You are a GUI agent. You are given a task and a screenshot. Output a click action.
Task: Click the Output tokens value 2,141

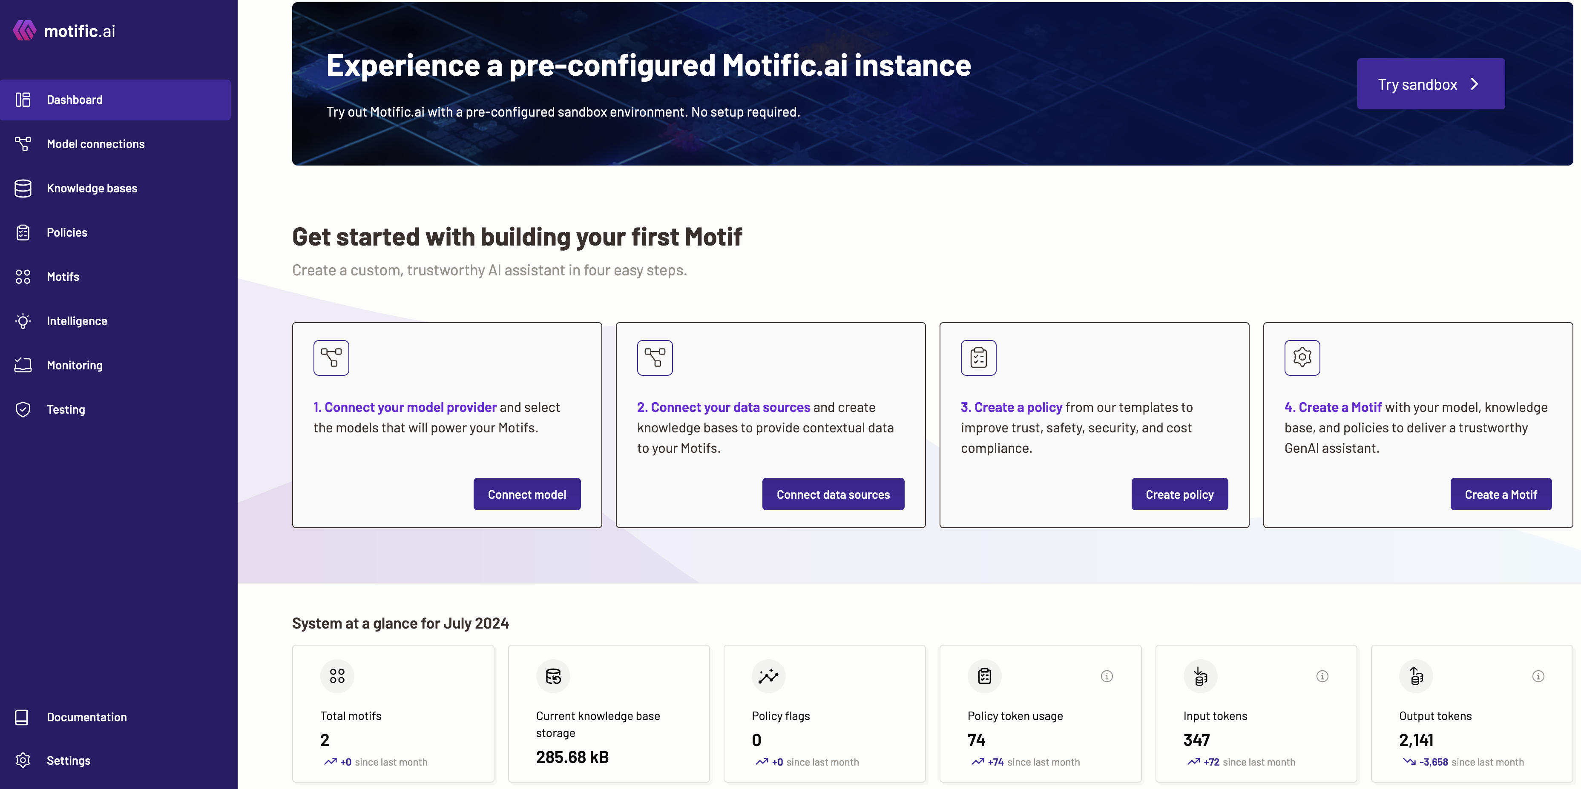tap(1416, 740)
